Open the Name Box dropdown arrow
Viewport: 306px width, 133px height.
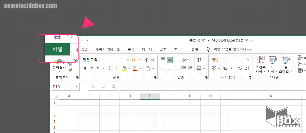coord(77,87)
